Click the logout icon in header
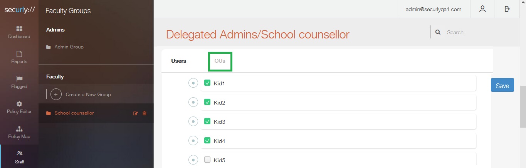The width and height of the screenshot is (526, 168). pos(508,9)
